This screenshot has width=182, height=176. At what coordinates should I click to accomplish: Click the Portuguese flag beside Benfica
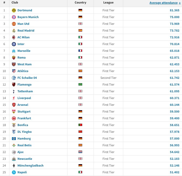coord(80,125)
